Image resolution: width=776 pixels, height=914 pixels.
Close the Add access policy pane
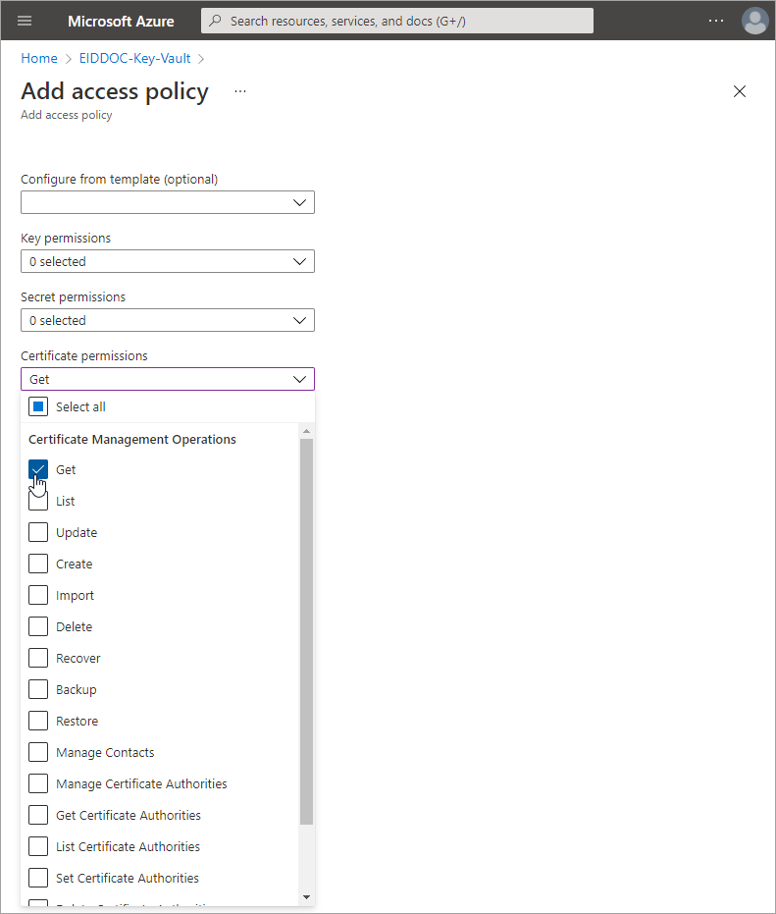[x=740, y=91]
